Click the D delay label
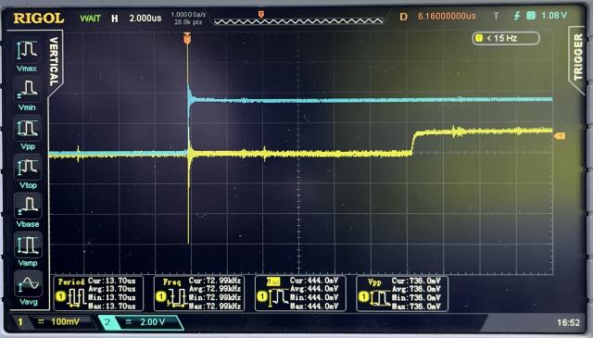The height and width of the screenshot is (338, 593). [404, 17]
